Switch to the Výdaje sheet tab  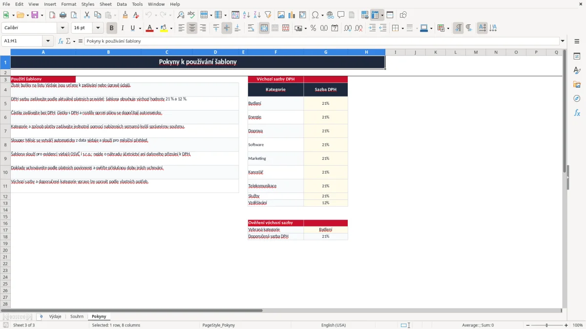click(55, 317)
